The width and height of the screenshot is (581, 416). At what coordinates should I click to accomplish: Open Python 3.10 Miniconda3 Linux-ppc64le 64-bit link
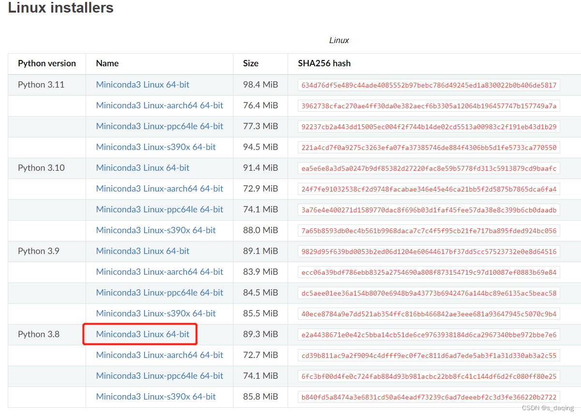pyautogui.click(x=160, y=209)
